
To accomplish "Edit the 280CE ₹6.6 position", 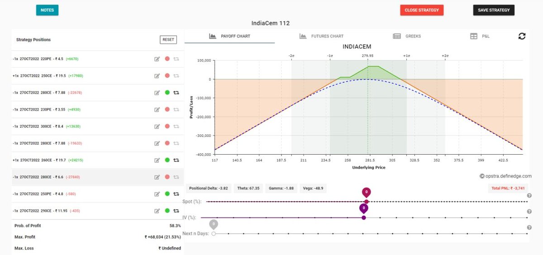I will (157, 177).
